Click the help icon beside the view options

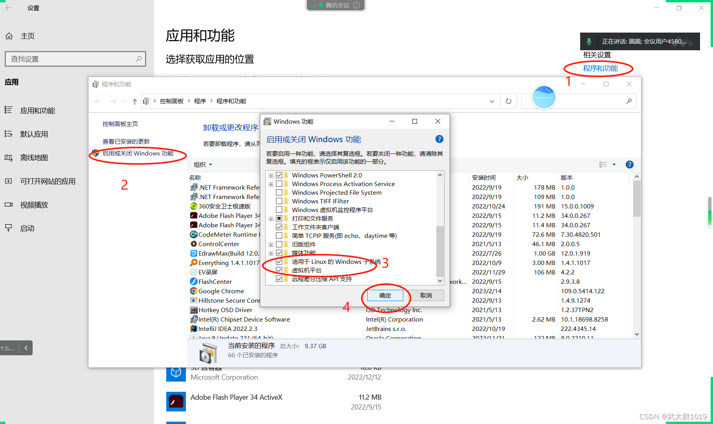pyautogui.click(x=629, y=164)
